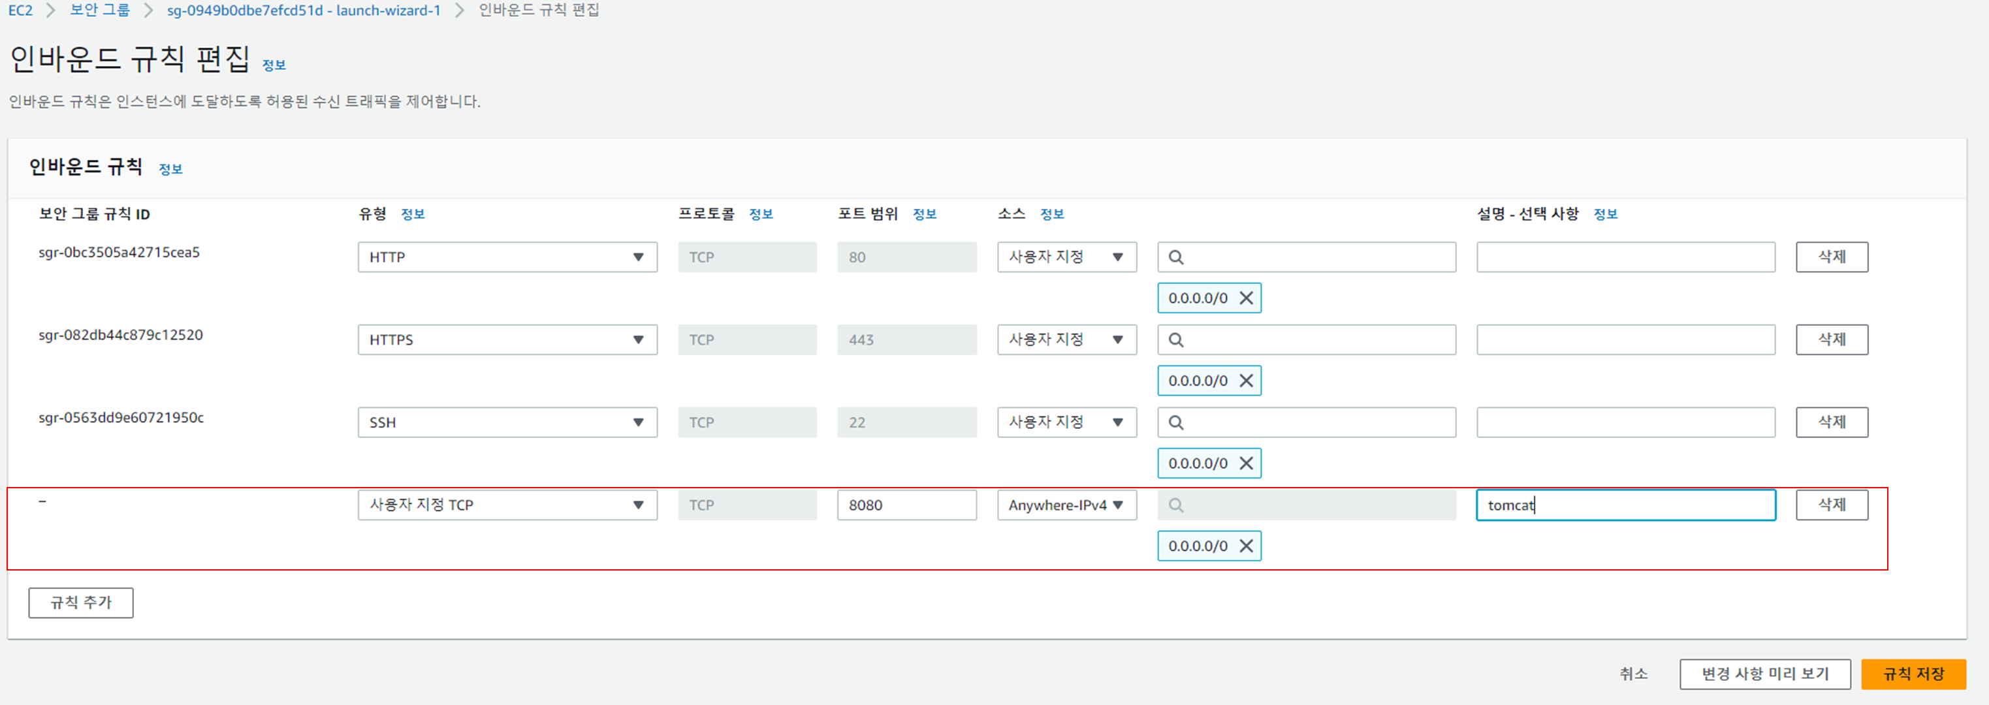The height and width of the screenshot is (705, 1989).
Task: Remove the 0.0.0.0/0 chip in SSH rule
Action: click(1245, 463)
